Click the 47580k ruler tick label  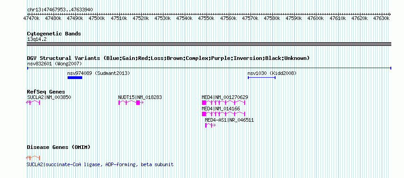click(272, 18)
